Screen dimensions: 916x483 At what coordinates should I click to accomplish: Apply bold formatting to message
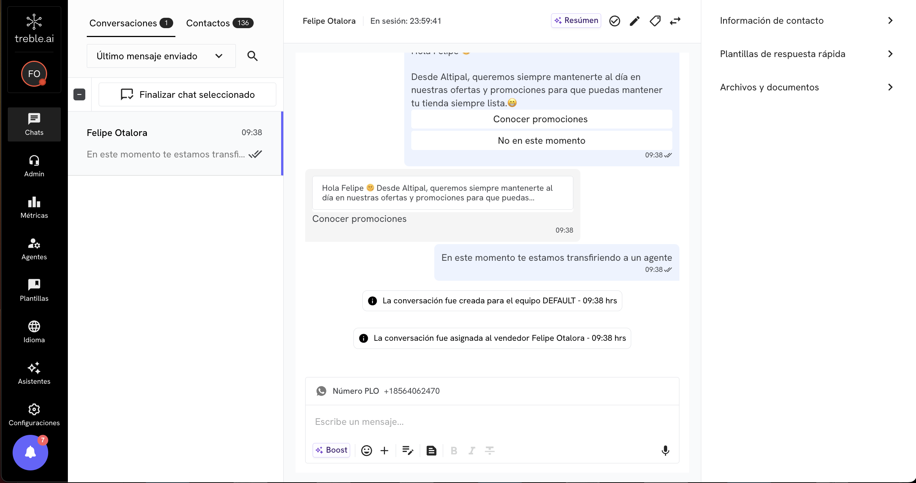[x=454, y=450]
